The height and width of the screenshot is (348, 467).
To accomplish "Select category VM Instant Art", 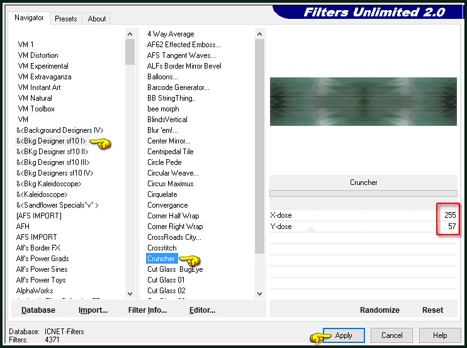I will (39, 87).
